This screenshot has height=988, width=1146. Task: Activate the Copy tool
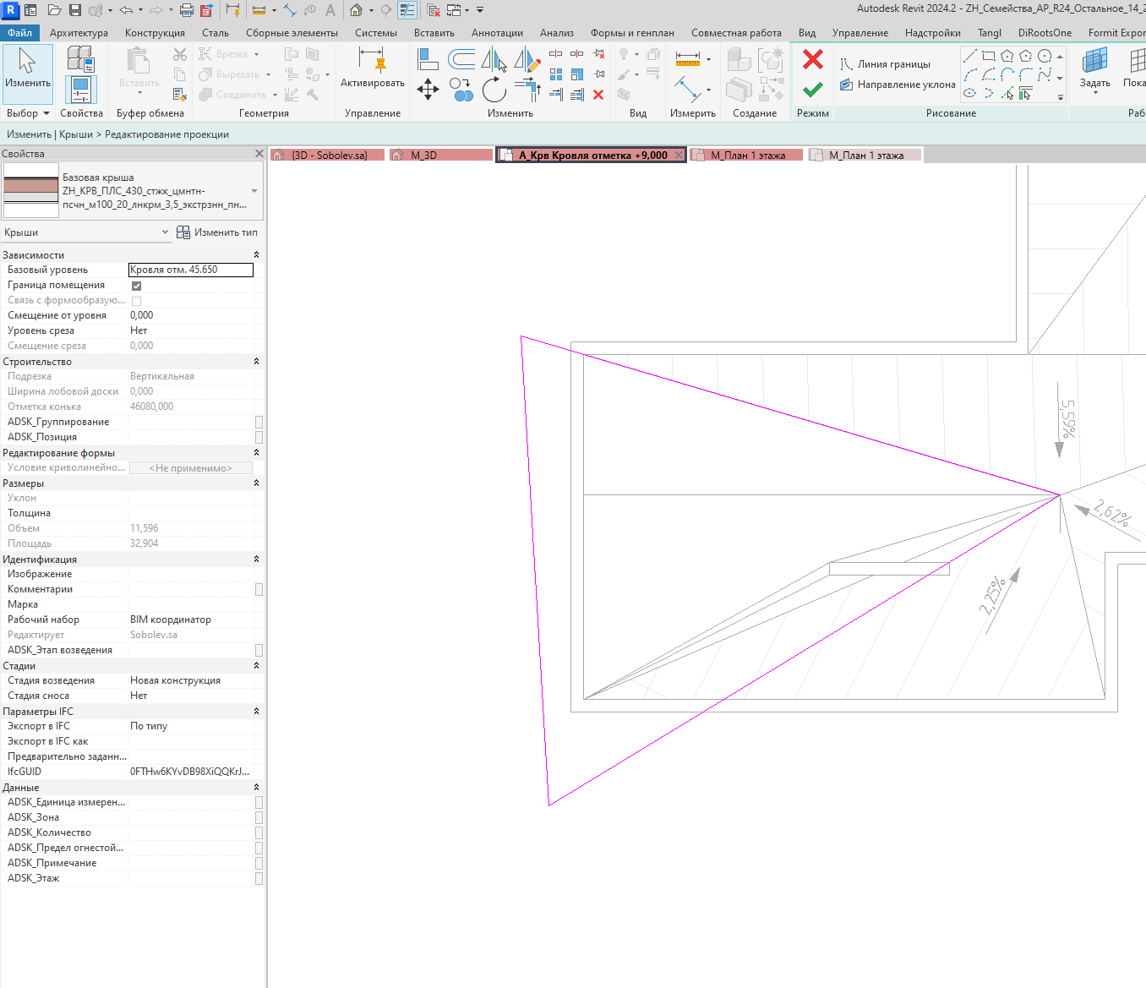461,90
